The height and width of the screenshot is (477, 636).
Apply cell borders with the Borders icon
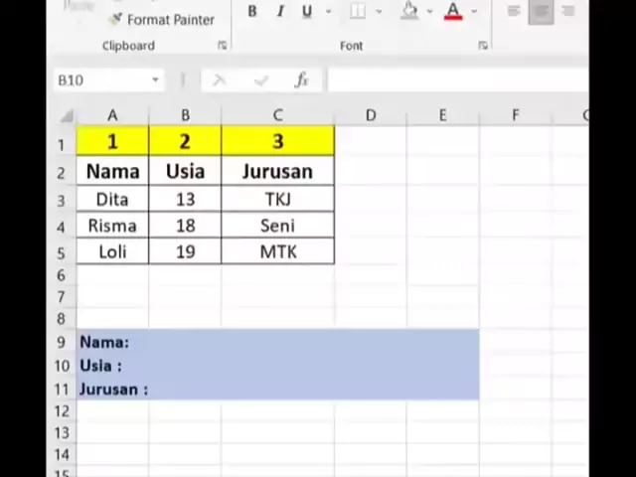click(358, 12)
